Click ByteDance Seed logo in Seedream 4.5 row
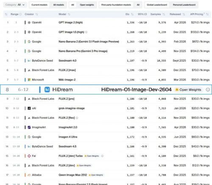The width and height of the screenshot is (212, 185). [29, 146]
